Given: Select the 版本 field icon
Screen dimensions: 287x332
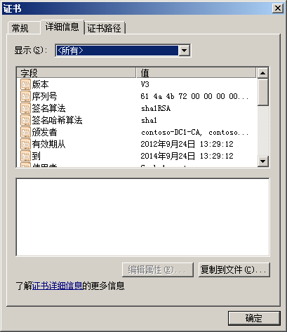Looking at the screenshot, I should coord(25,84).
